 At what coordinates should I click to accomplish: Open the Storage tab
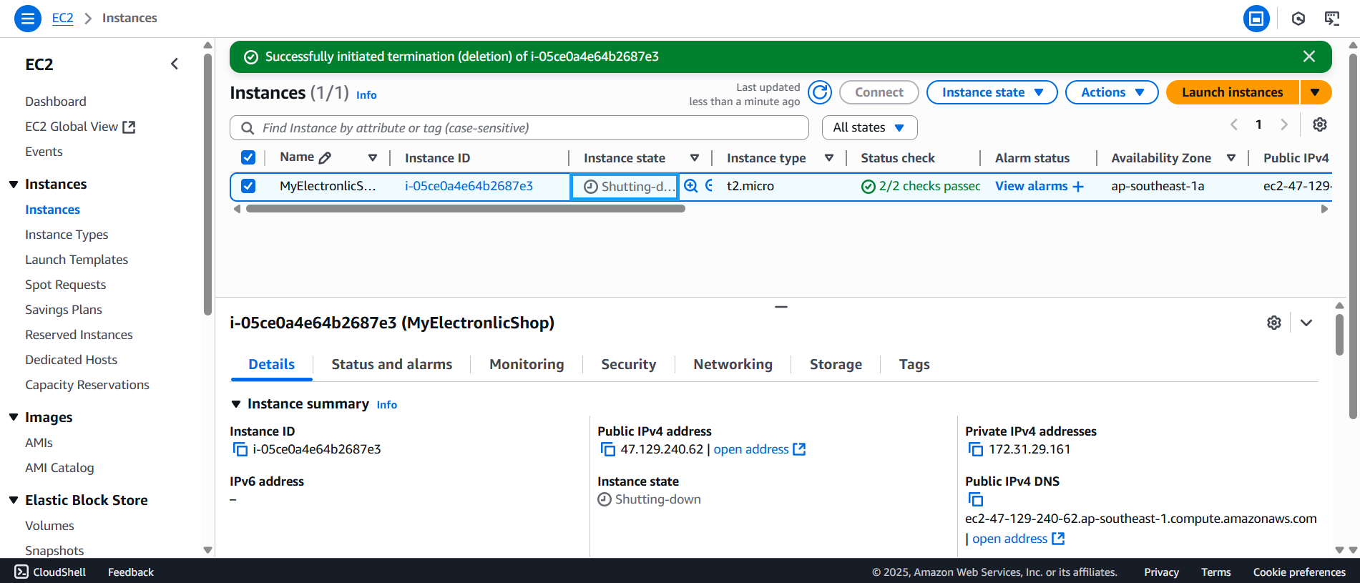pos(836,364)
